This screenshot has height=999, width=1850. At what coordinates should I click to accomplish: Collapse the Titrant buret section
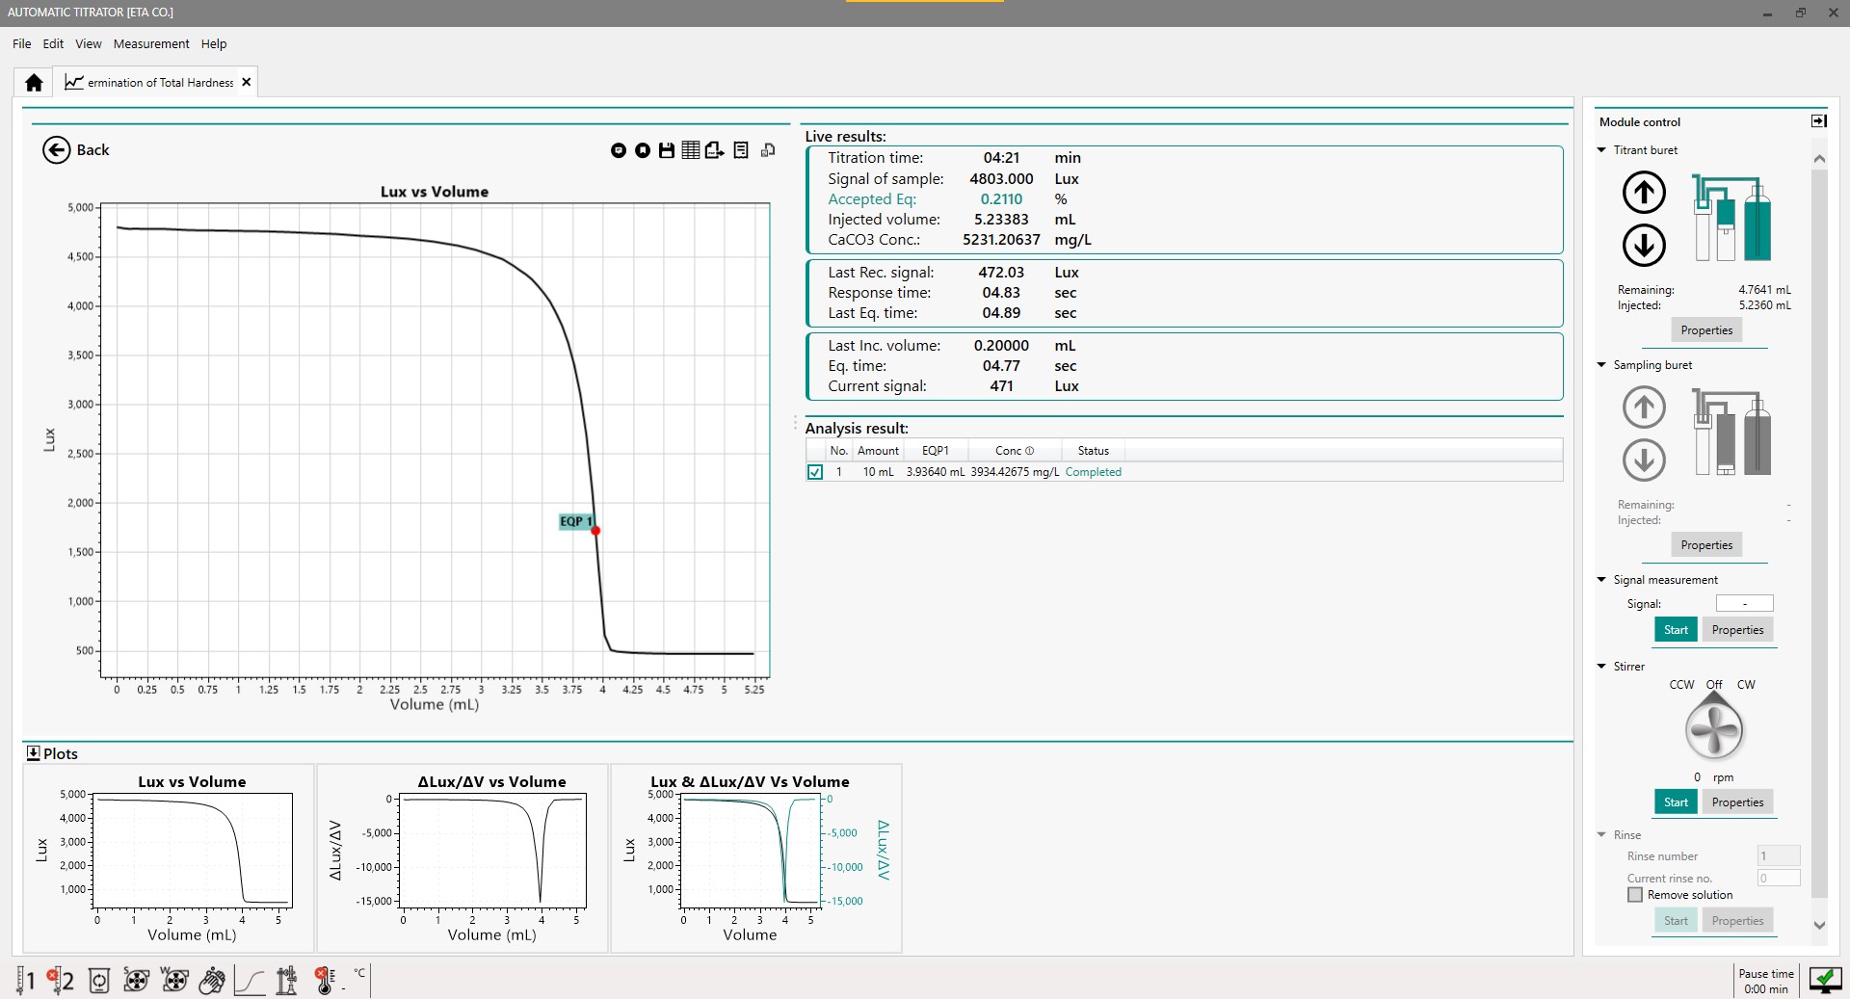[x=1601, y=150]
